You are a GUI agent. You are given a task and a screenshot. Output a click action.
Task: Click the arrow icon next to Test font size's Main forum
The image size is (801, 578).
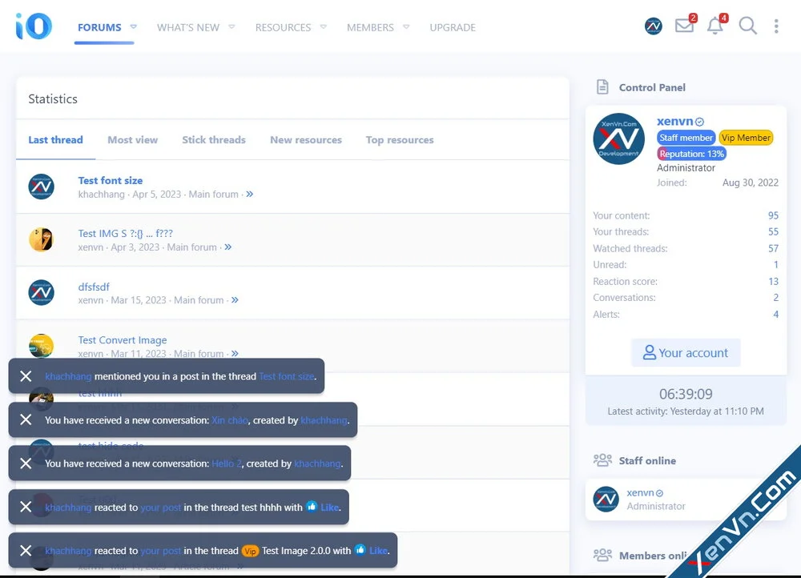click(x=250, y=195)
